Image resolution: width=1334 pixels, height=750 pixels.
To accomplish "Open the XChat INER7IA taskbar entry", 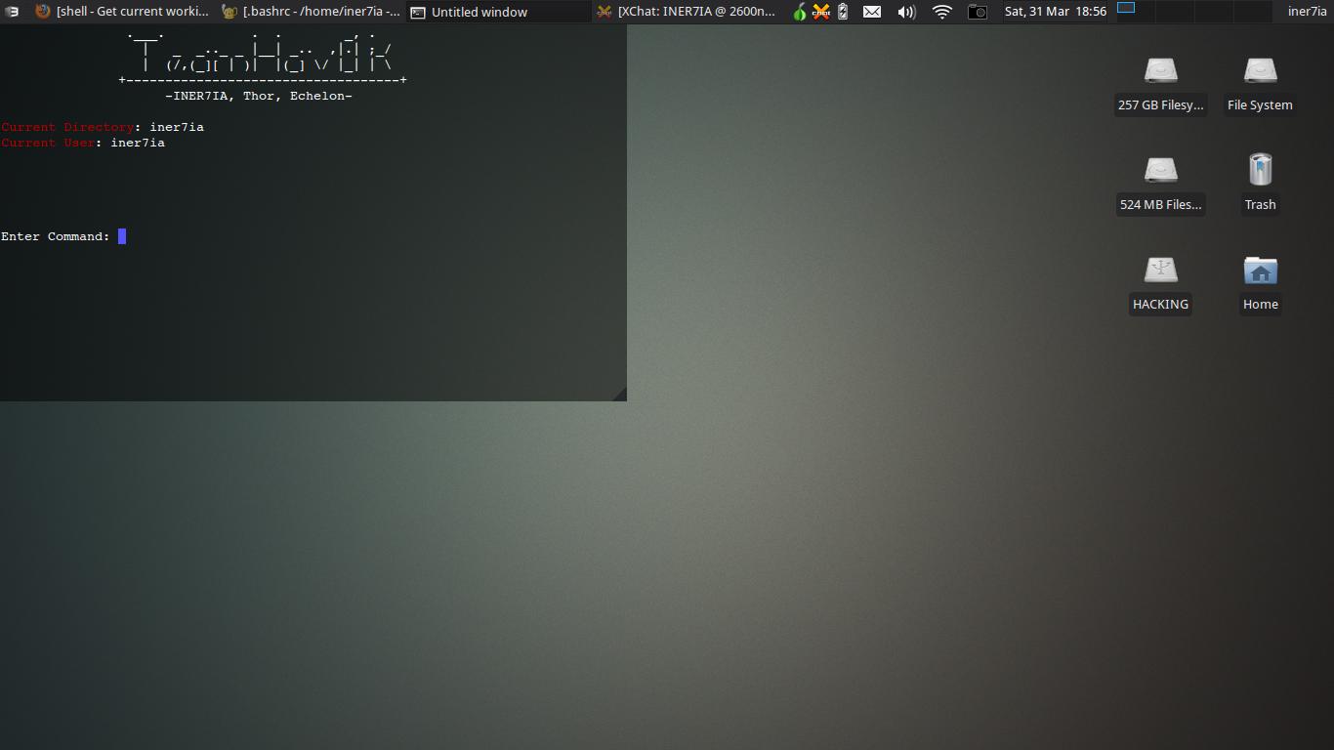I will pyautogui.click(x=686, y=12).
